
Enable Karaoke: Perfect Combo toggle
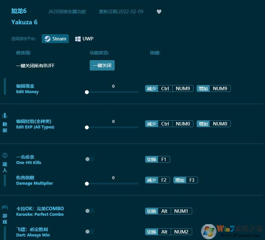(x=90, y=211)
